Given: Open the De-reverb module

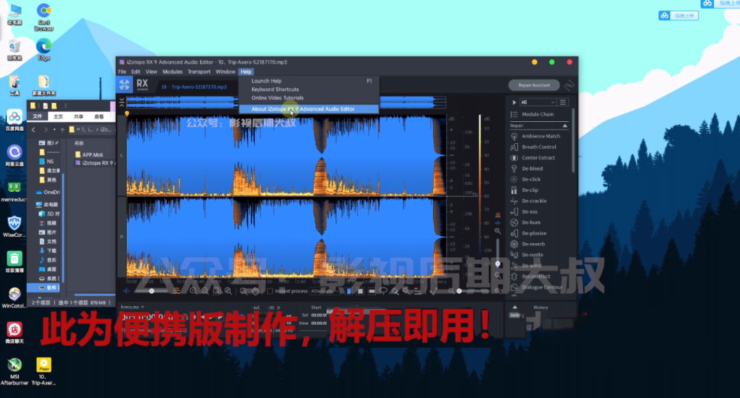Looking at the screenshot, I should tap(533, 245).
